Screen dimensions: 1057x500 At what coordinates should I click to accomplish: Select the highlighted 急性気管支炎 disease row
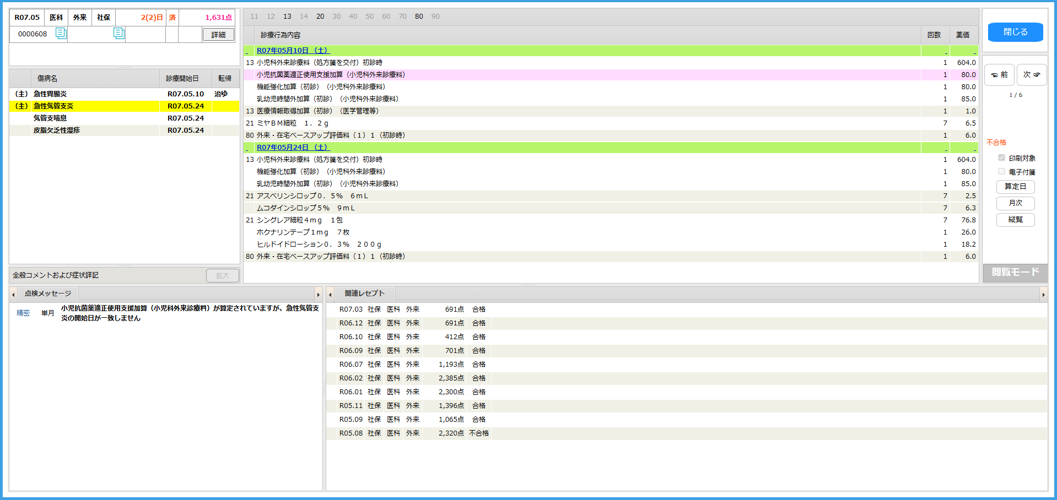(x=125, y=106)
